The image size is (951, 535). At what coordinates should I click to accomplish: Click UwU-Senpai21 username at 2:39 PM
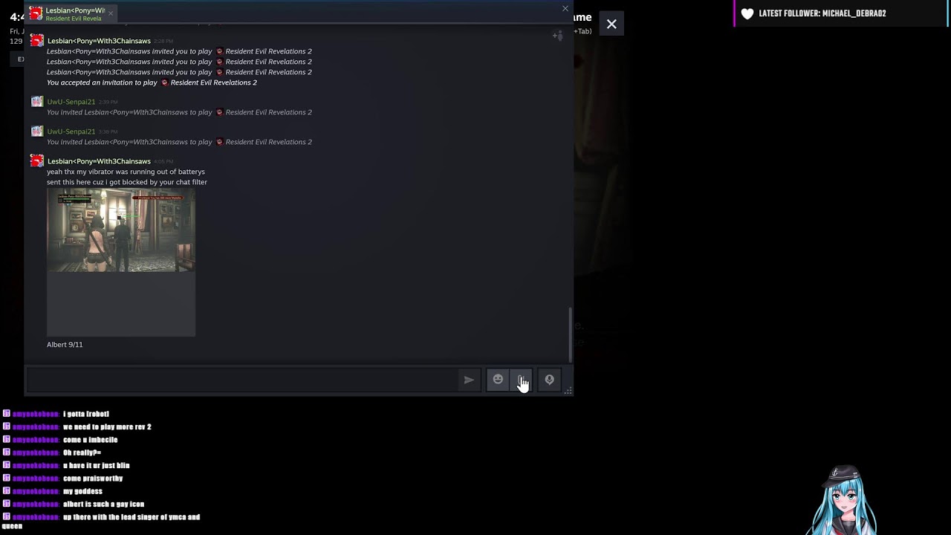[71, 102]
